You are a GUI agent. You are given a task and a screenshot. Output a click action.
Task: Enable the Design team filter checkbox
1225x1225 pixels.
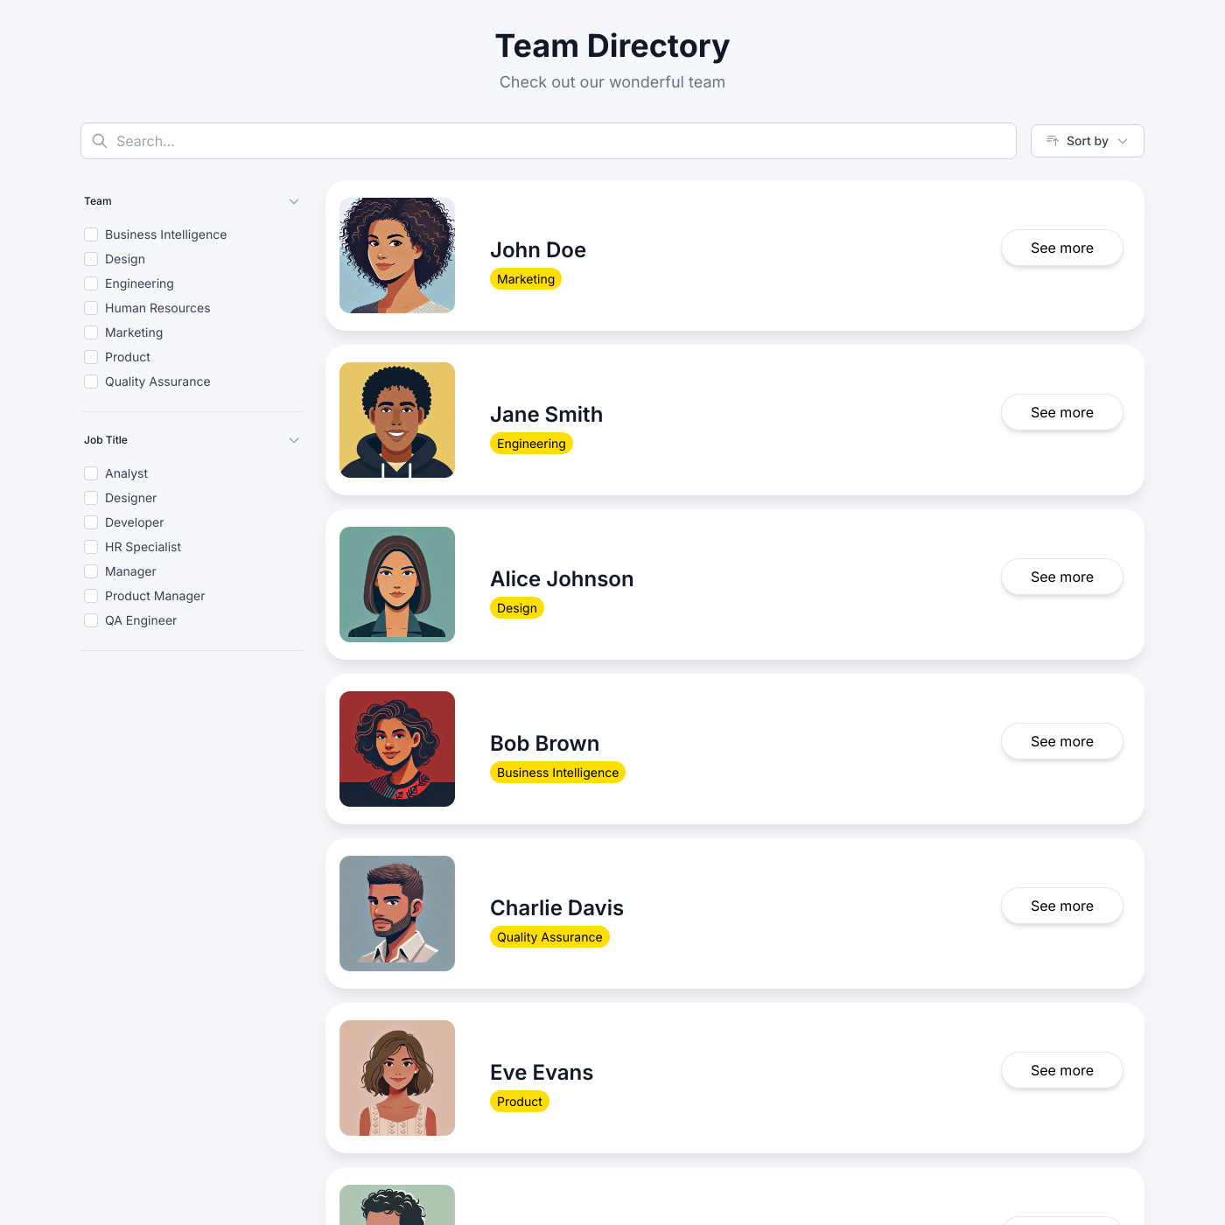pyautogui.click(x=91, y=259)
